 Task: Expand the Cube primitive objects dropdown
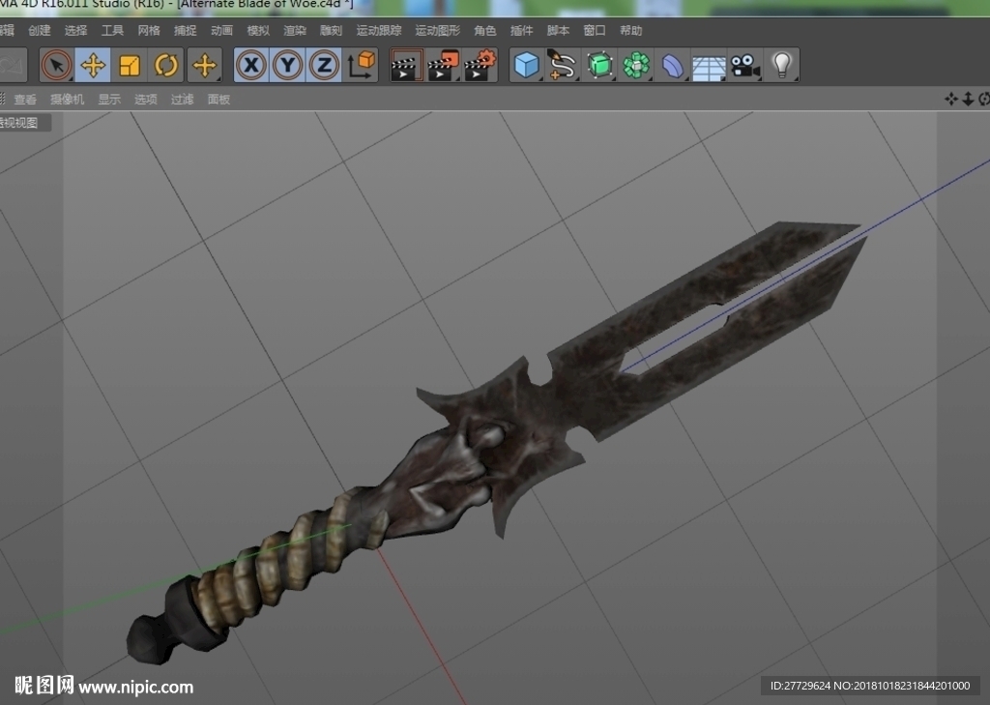tap(527, 65)
